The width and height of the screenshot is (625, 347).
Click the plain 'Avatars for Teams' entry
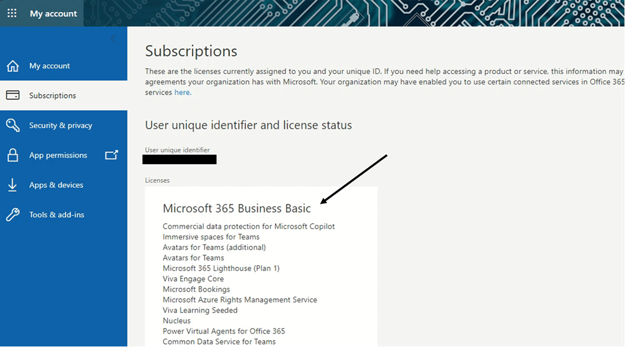[x=193, y=258]
